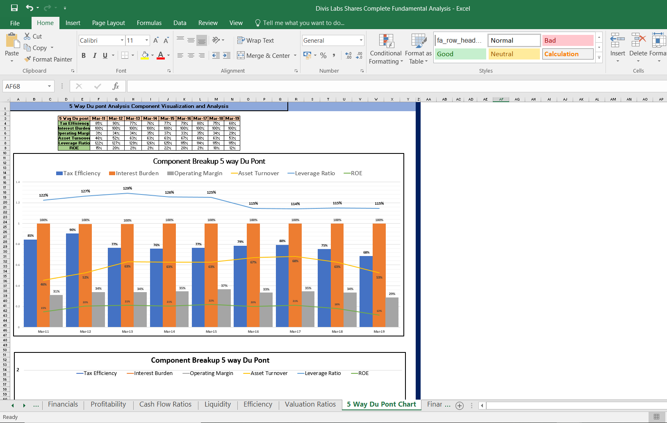The height and width of the screenshot is (423, 667).
Task: Apply the Good cell style
Action: (460, 54)
